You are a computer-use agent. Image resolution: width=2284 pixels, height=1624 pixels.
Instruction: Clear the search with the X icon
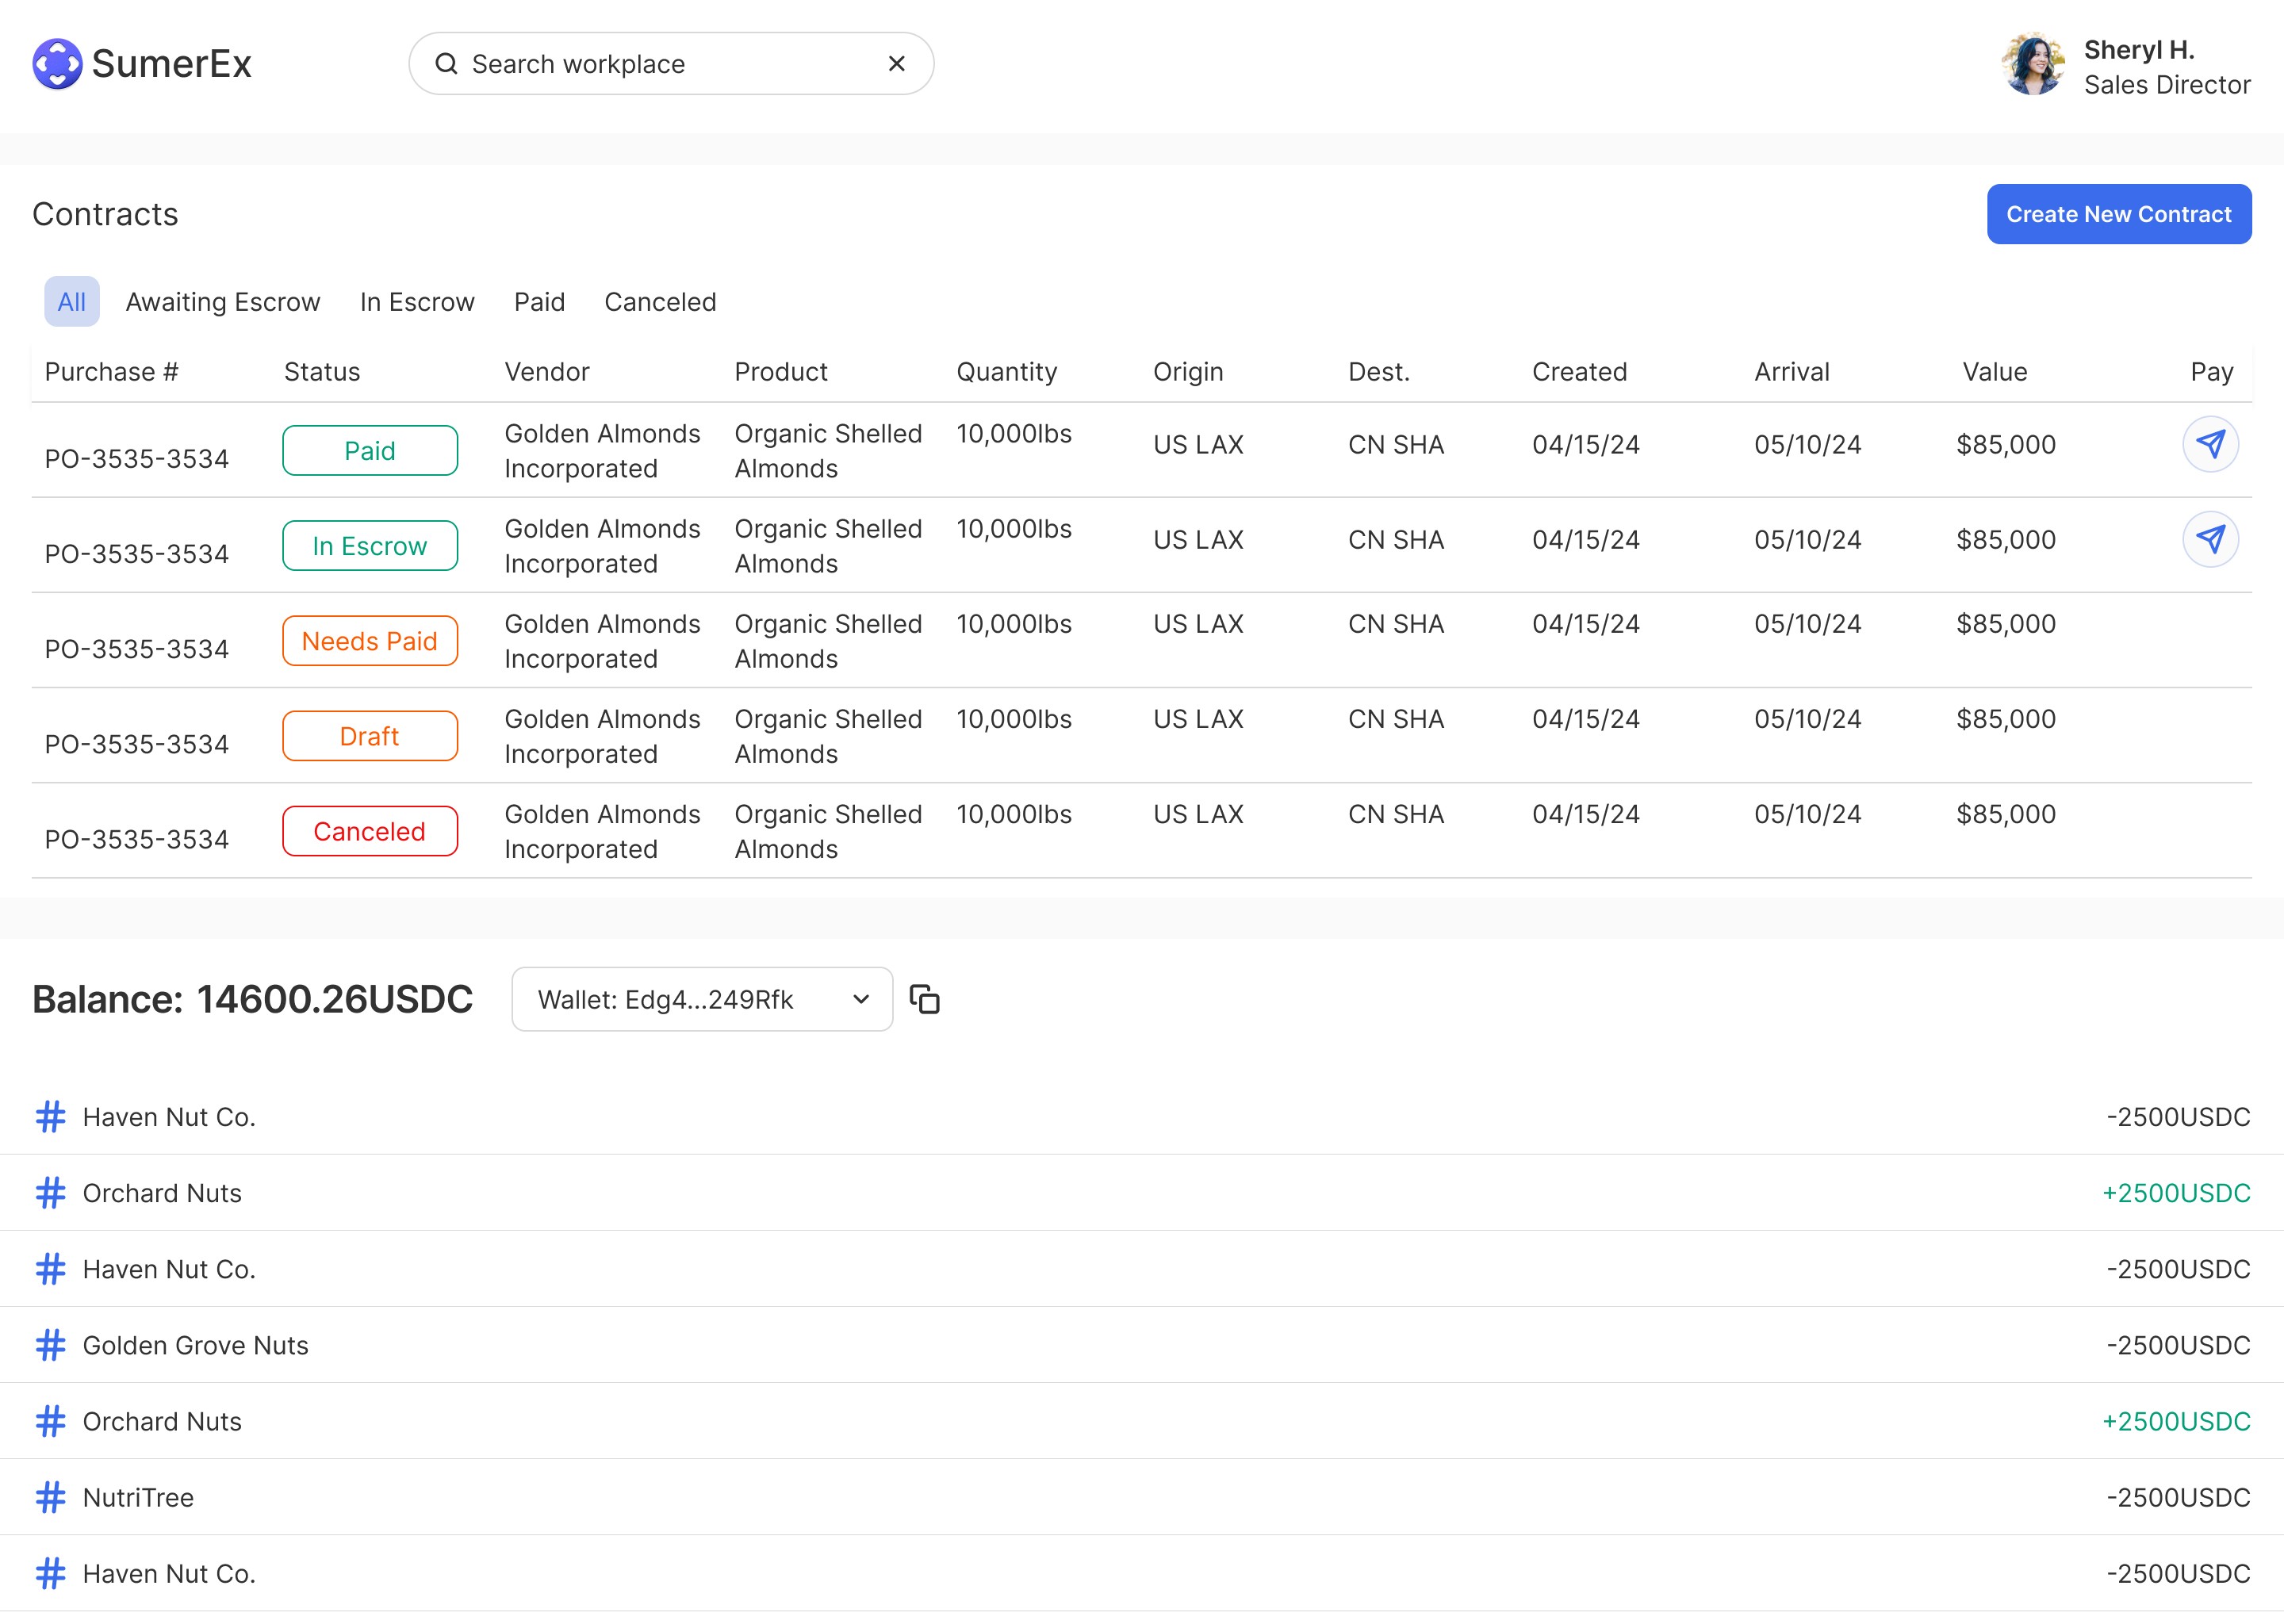896,64
